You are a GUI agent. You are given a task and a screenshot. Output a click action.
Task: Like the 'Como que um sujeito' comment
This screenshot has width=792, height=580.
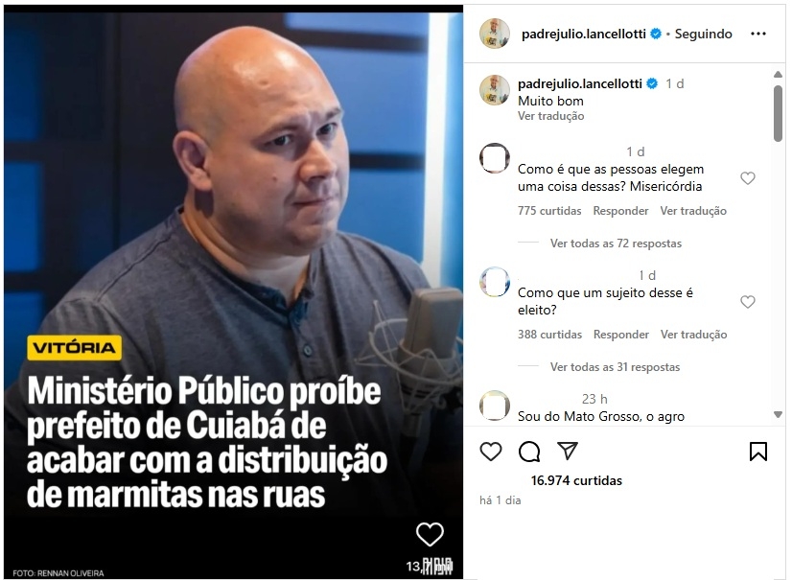click(748, 302)
